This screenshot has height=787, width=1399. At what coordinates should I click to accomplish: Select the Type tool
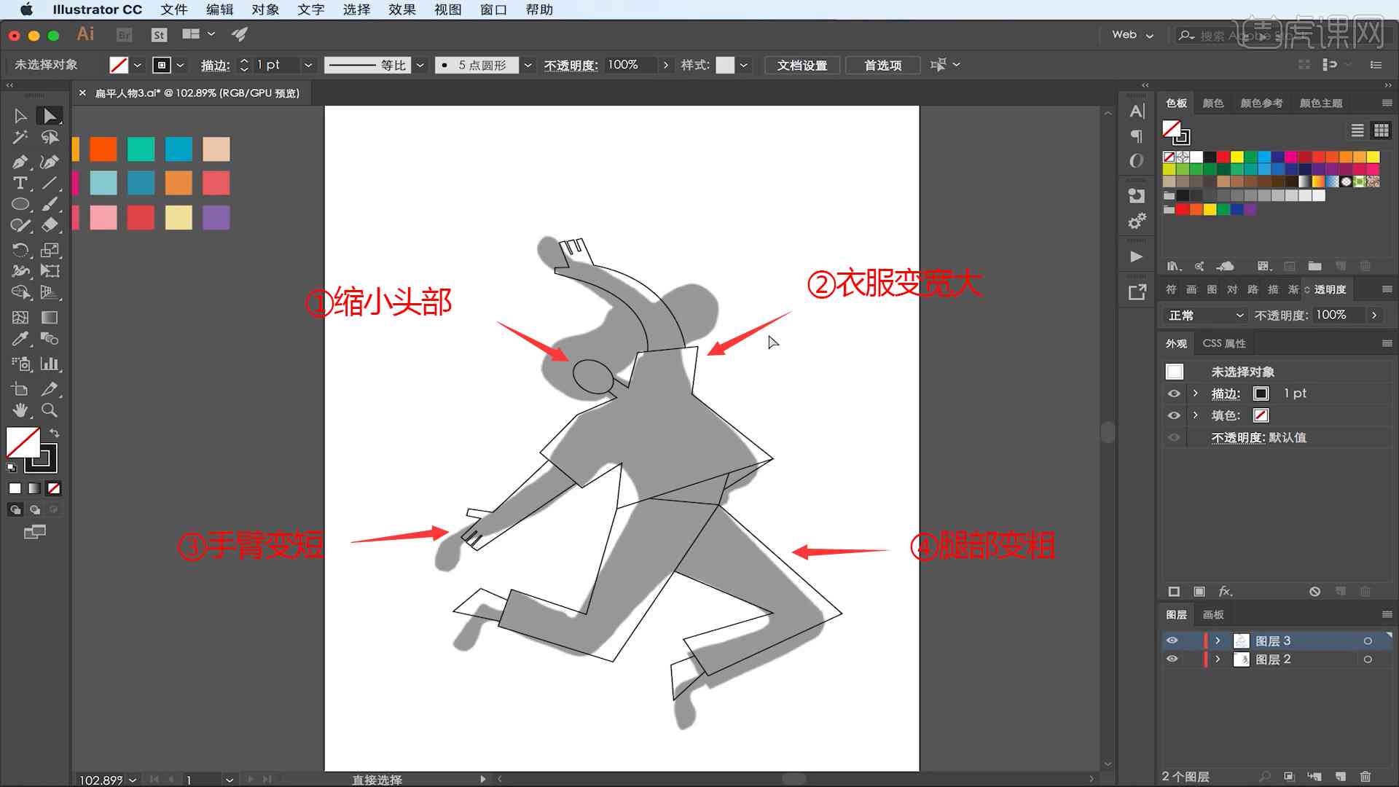(x=19, y=183)
